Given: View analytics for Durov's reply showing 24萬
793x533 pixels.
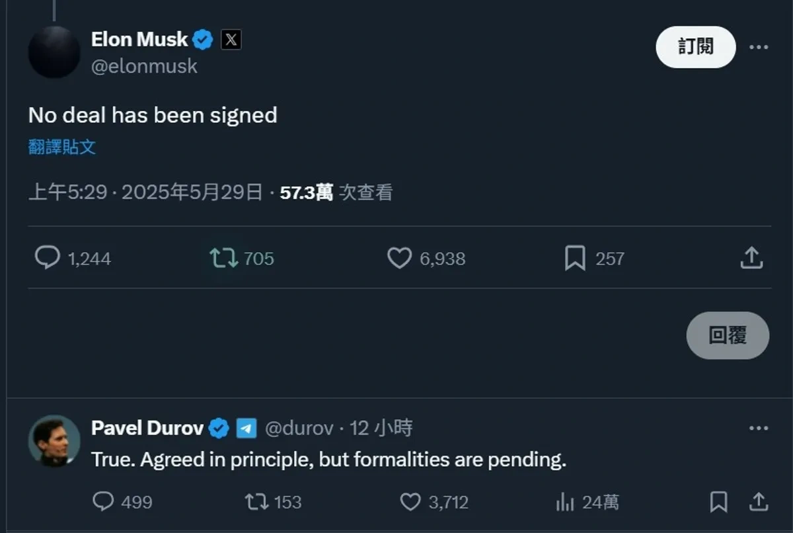Looking at the screenshot, I should pos(565,502).
